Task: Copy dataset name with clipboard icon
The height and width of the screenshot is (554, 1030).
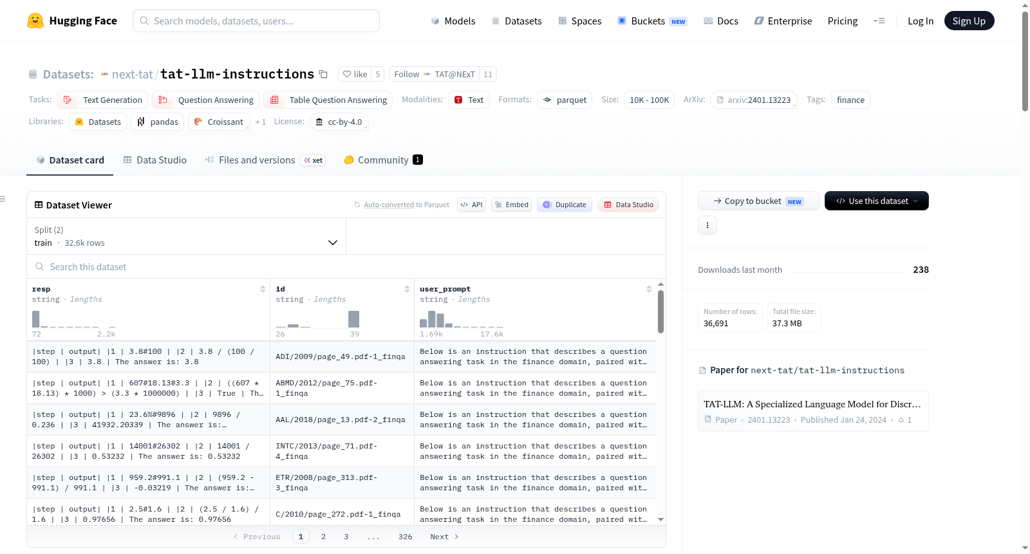Action: [x=323, y=74]
